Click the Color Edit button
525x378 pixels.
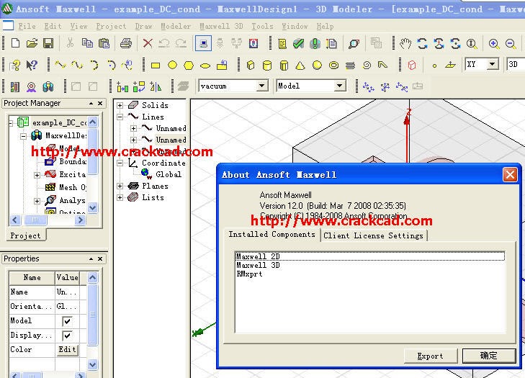point(67,349)
